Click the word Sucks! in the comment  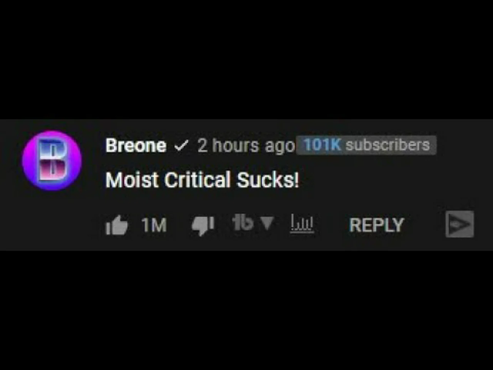point(268,180)
